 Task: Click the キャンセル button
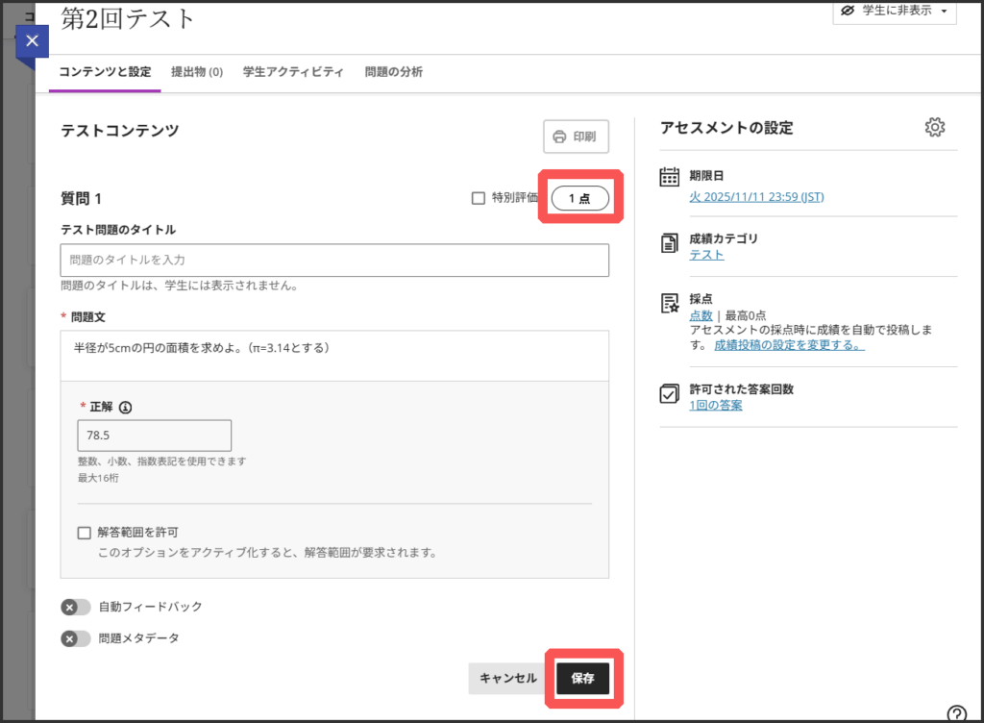tap(507, 678)
